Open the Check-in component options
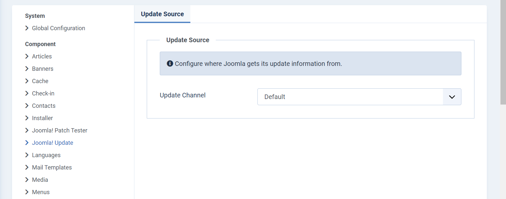Screen dimensions: 506x199 tap(43, 93)
